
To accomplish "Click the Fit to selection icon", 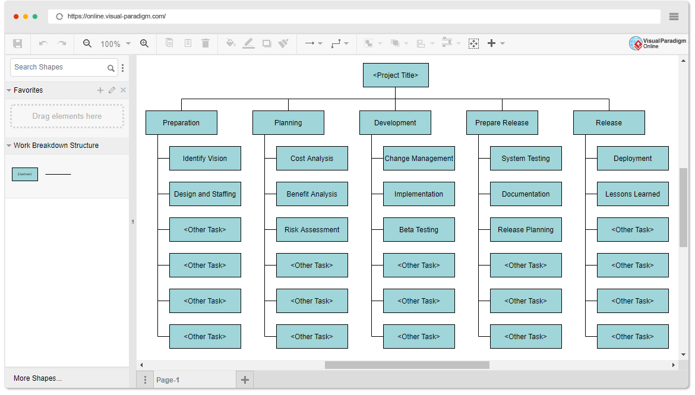I will point(473,43).
